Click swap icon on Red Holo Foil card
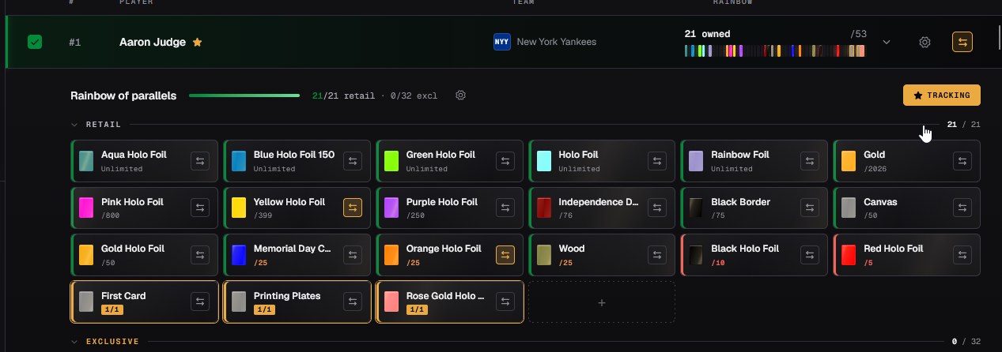 pos(962,255)
